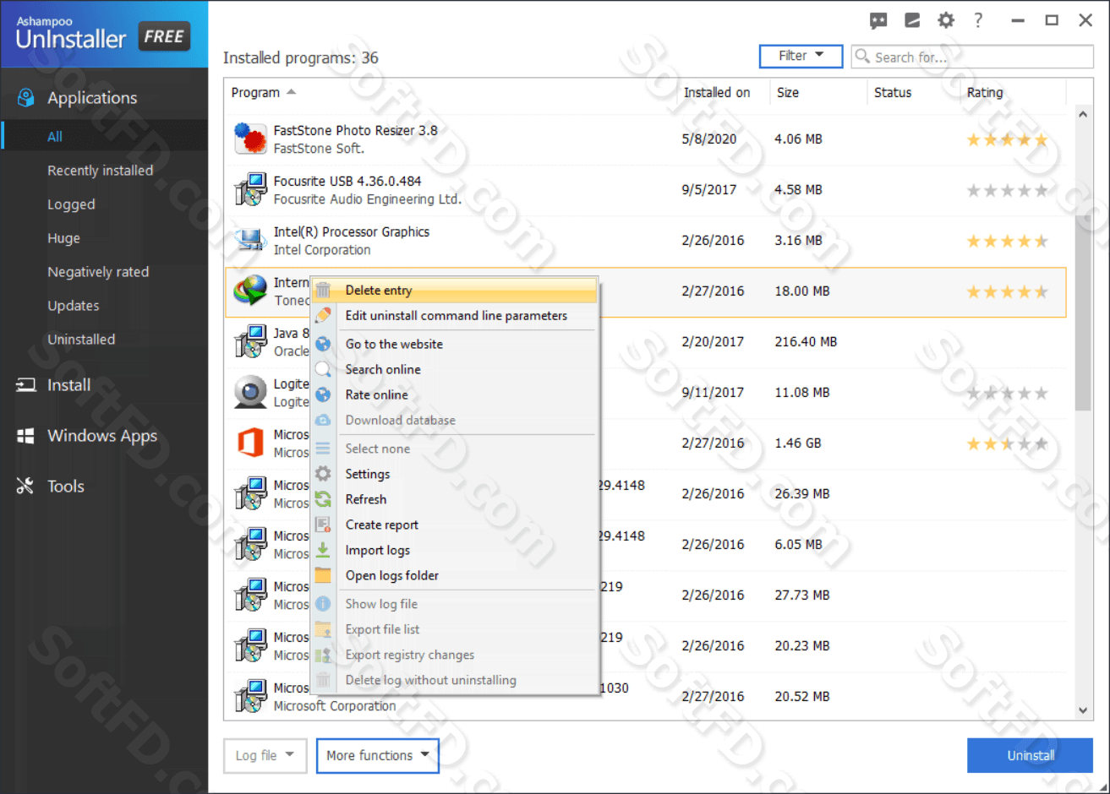Click the gear icon beside Settings menu entry
1110x794 pixels.
[x=323, y=474]
